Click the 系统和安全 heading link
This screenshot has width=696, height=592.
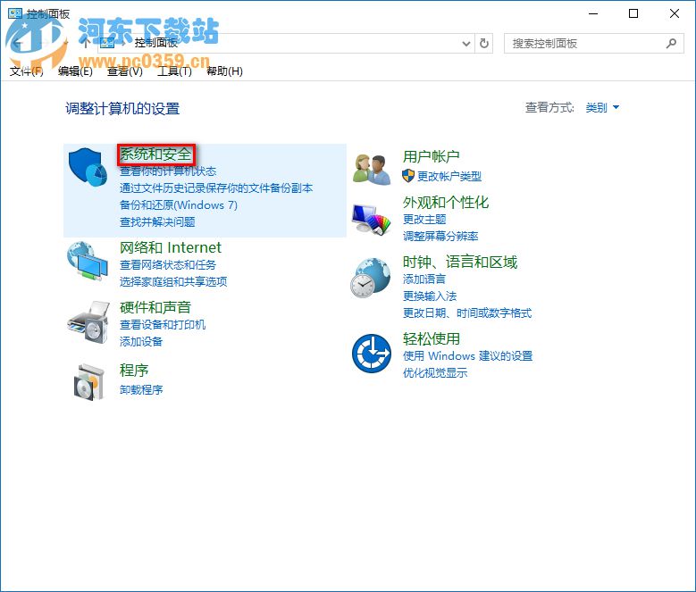pos(155,154)
